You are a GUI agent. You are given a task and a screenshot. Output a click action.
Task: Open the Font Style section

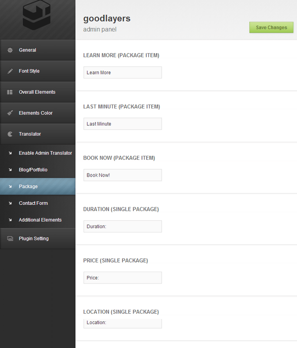pos(38,71)
